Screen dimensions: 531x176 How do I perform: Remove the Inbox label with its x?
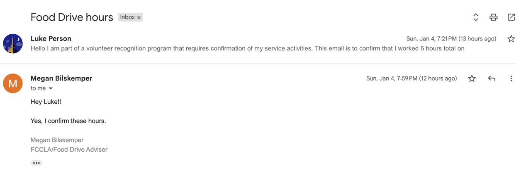[x=139, y=17]
